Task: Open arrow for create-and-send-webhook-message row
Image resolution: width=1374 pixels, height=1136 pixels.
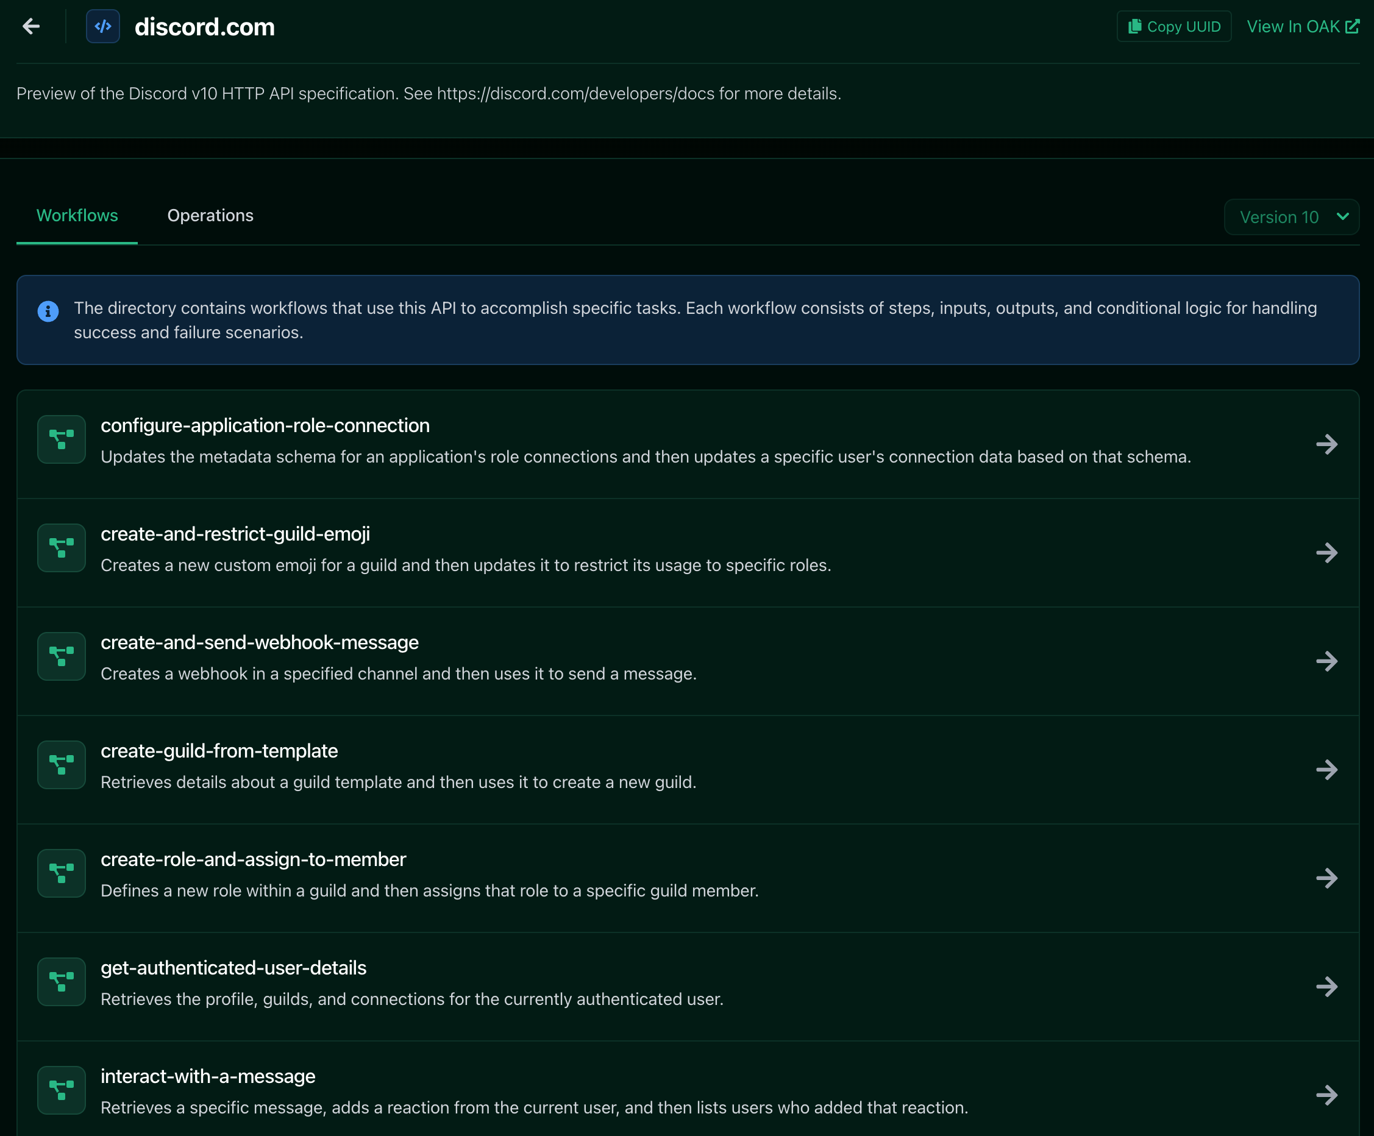Action: 1327,662
